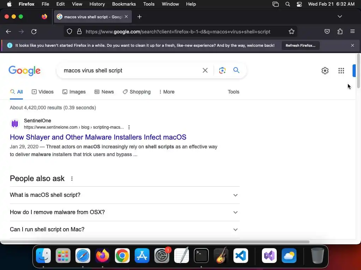
Task: List all tabs with chevron
Action: (339, 17)
